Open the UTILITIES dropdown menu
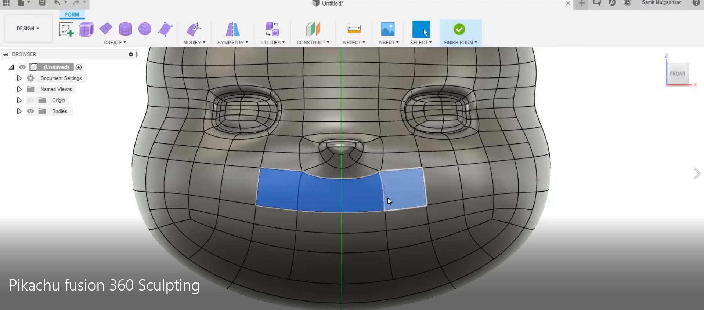 (x=272, y=43)
